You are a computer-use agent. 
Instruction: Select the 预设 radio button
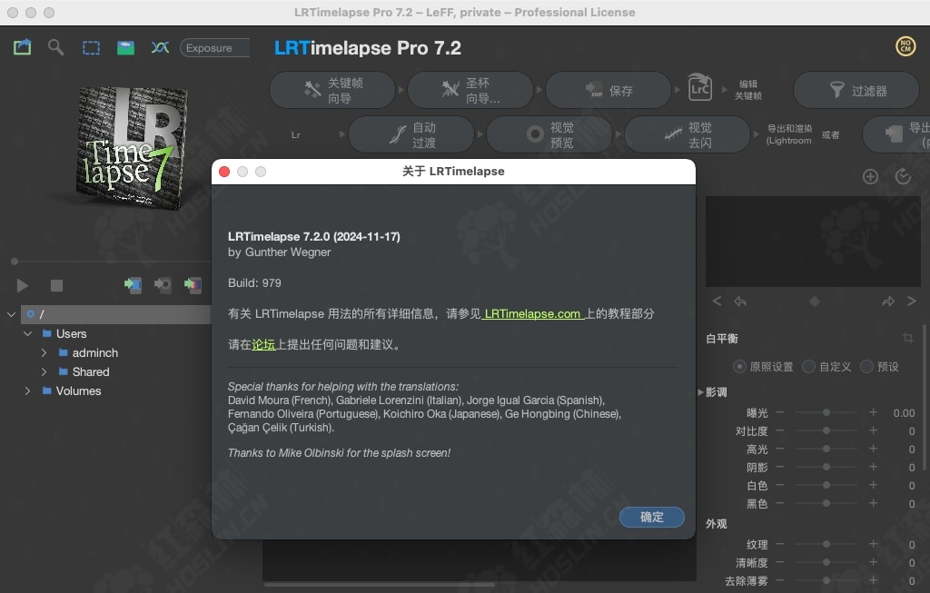[866, 367]
